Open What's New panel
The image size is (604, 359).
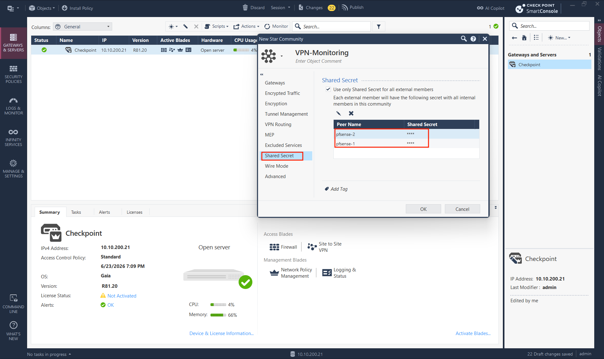(14, 331)
